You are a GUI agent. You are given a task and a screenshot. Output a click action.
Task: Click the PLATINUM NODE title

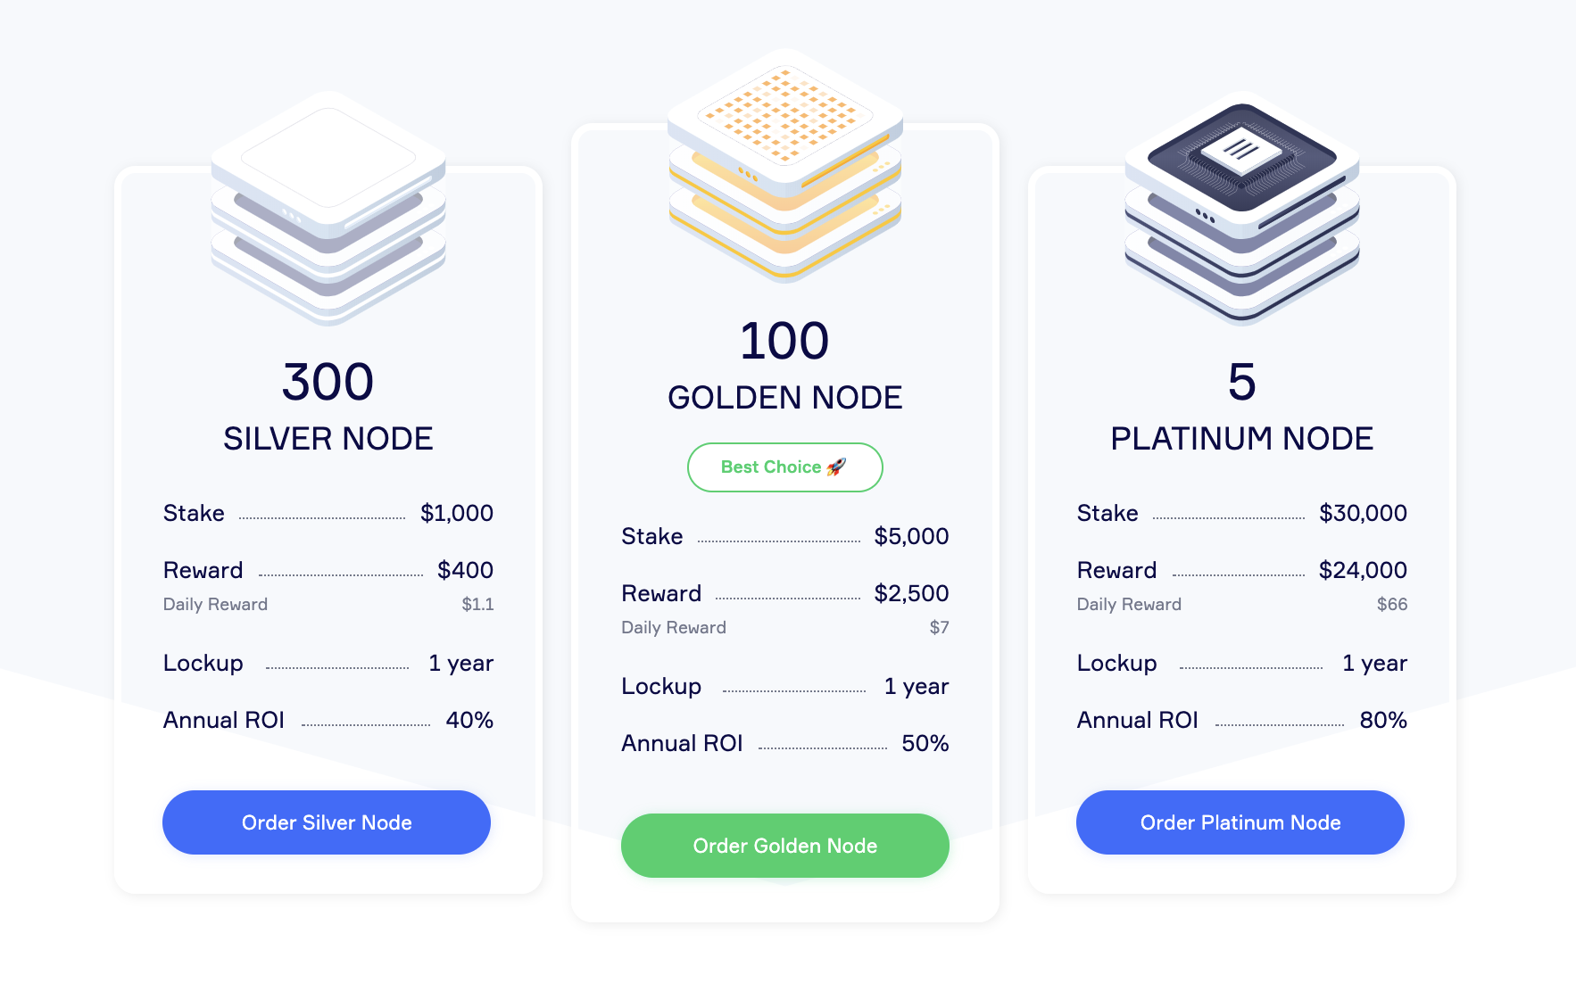pos(1242,439)
